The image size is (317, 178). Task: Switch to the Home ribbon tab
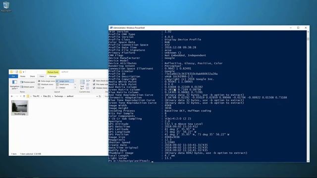tap(23, 76)
